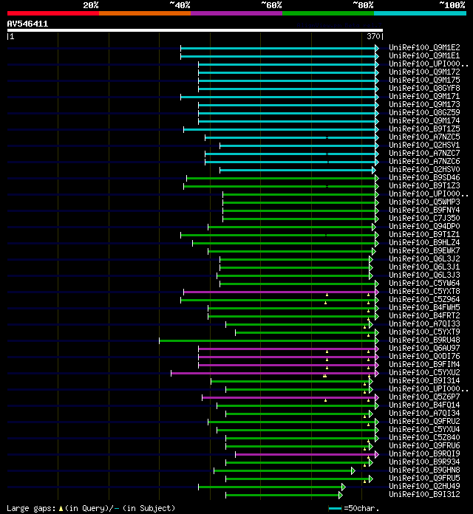Select the UniRef100_Q5WMP3 label

click(424, 202)
